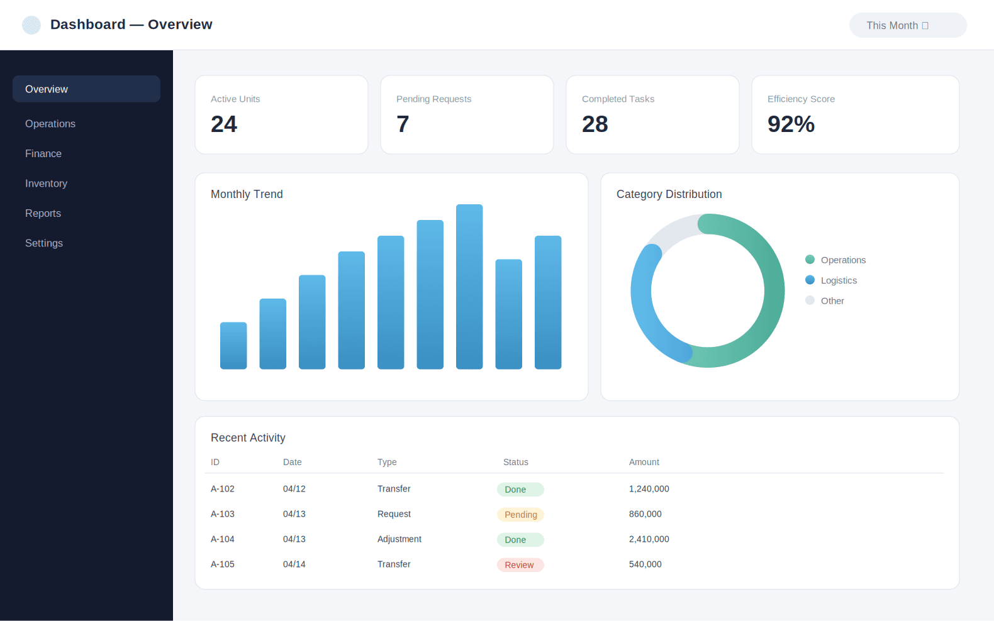
Task: Navigate to Inventory in sidebar
Action: click(46, 184)
